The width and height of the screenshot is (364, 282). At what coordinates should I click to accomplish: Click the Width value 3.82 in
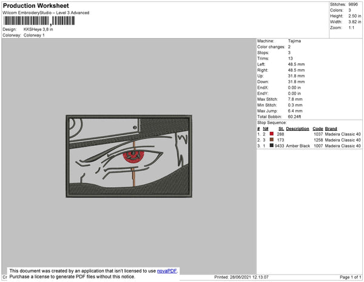pyautogui.click(x=354, y=22)
